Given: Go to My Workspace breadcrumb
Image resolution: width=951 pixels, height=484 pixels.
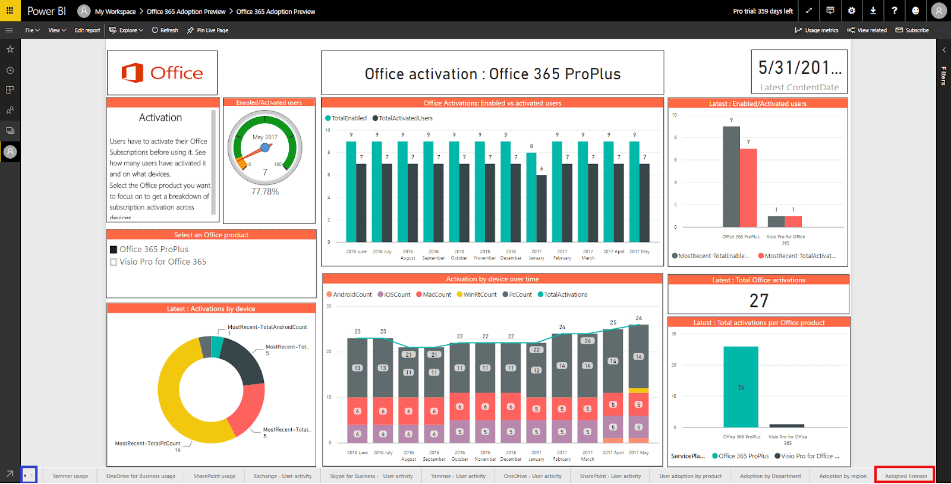Looking at the screenshot, I should (115, 11).
